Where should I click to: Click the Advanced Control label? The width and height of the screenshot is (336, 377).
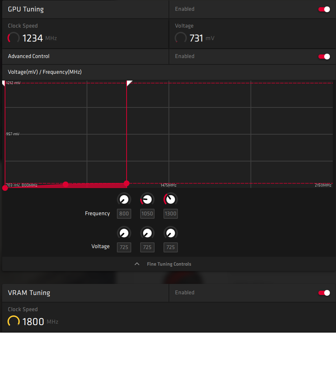coord(29,56)
